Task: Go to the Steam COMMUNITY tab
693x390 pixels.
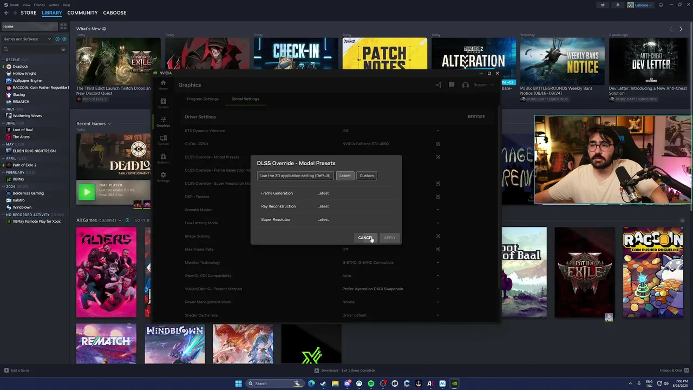Action: tap(82, 13)
